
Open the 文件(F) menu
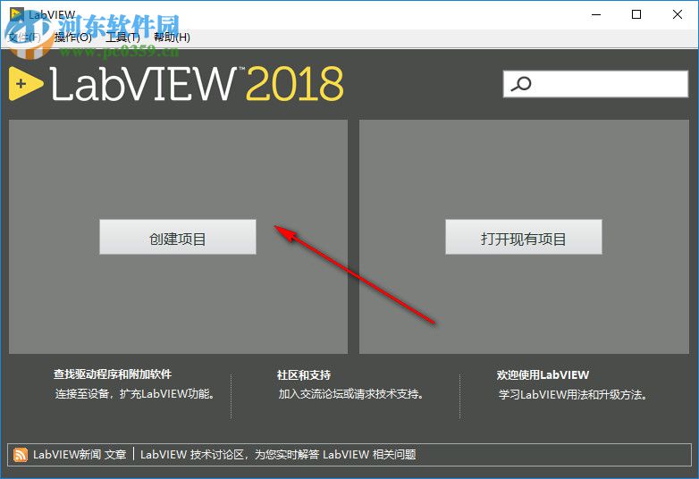pos(24,37)
